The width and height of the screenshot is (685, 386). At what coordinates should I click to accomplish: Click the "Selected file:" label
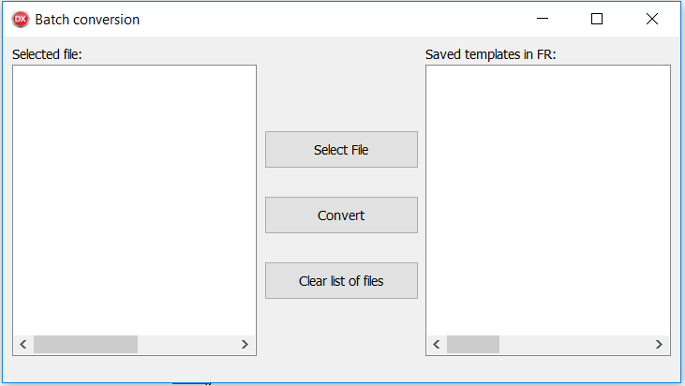tap(48, 54)
